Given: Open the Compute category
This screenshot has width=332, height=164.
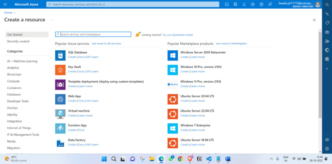Looking at the screenshot, I should (x=13, y=81).
